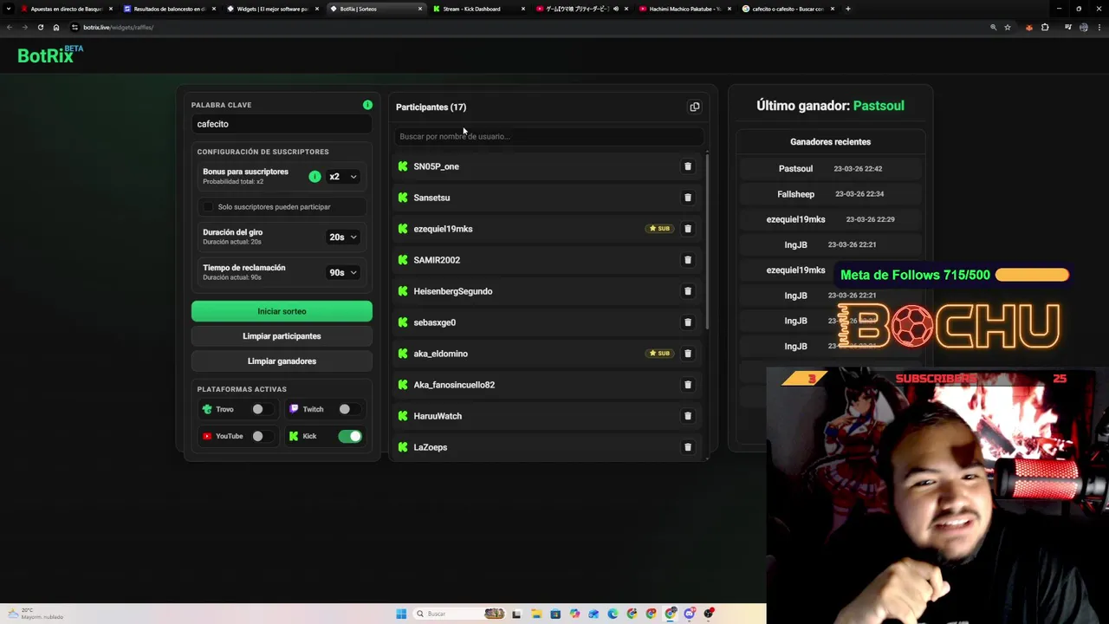Click info icon next to subscriber bonus
The width and height of the screenshot is (1109, 624).
coord(315,176)
